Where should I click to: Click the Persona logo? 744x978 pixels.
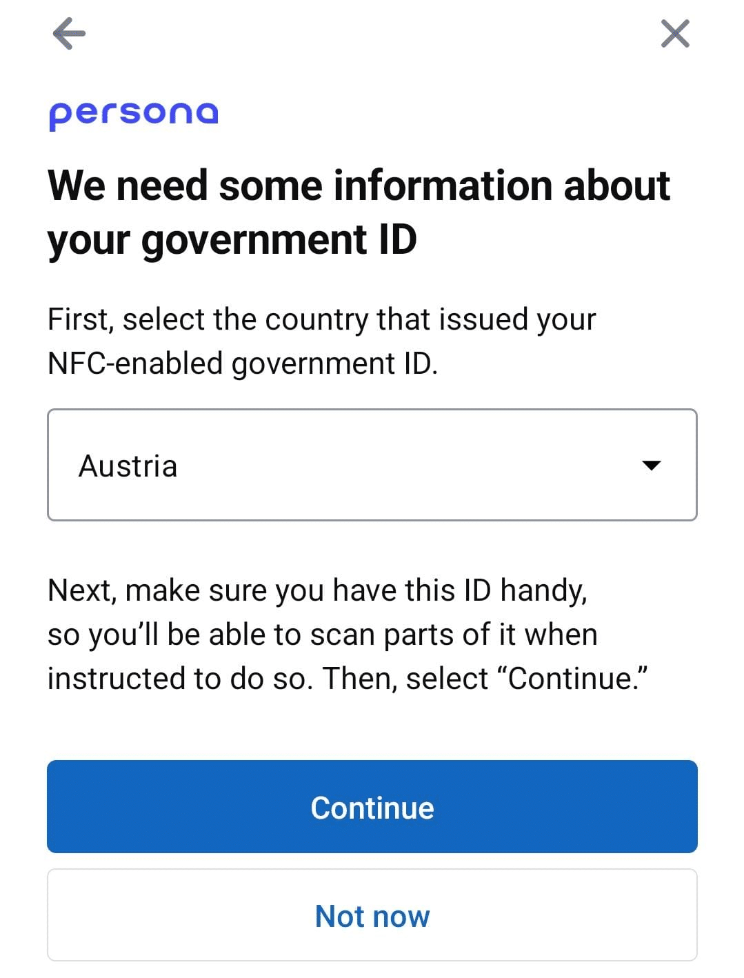pos(133,114)
